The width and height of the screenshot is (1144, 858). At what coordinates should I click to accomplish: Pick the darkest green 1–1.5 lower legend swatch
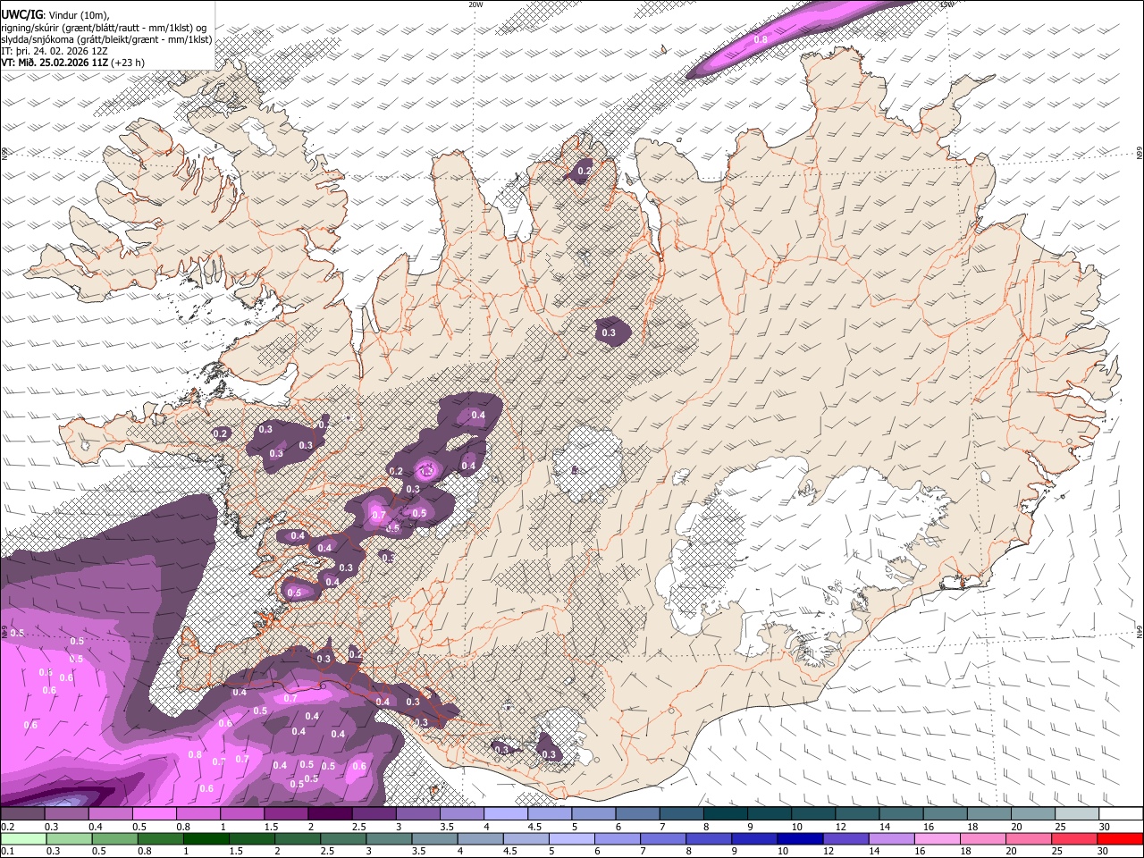pos(206,838)
